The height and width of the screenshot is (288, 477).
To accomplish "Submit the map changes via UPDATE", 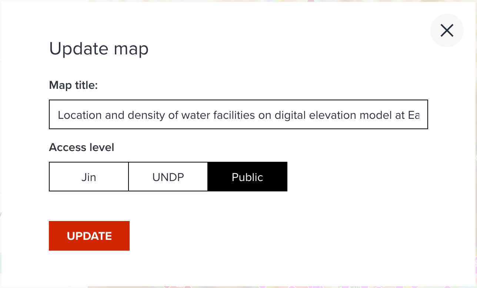I will 89,236.
